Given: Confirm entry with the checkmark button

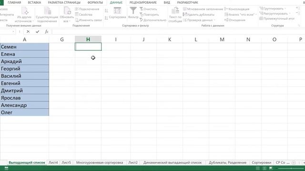Looking at the screenshot, I should tap(37, 32).
